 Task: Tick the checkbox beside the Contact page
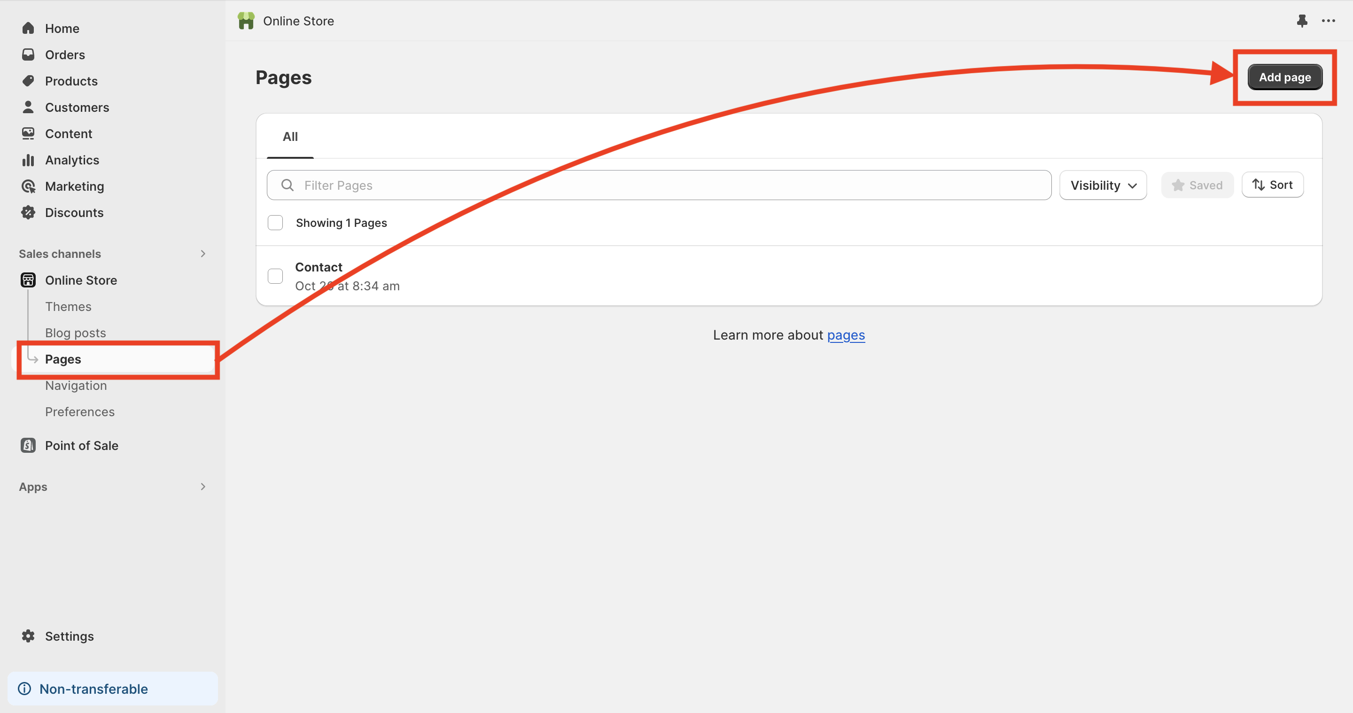275,276
